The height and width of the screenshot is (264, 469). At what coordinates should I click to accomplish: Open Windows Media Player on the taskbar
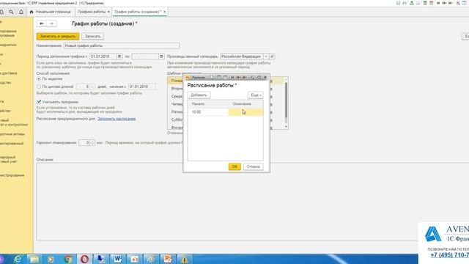pyautogui.click(x=51, y=259)
